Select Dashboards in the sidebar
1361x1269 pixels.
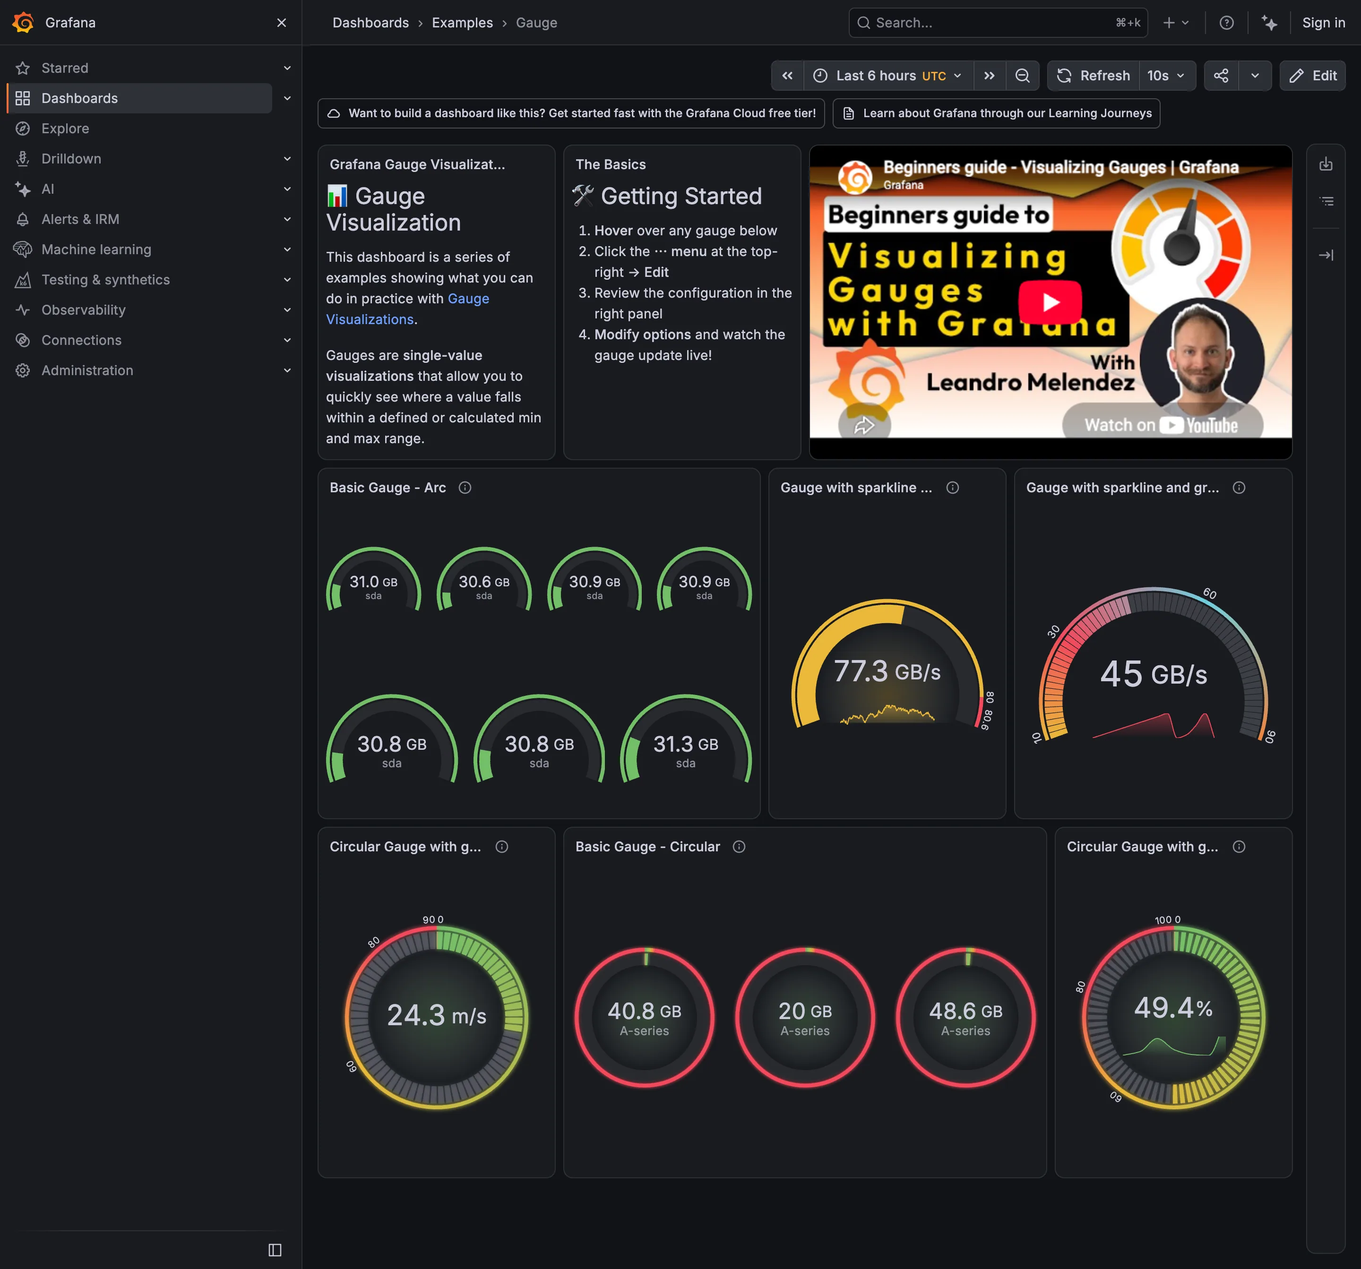click(x=140, y=98)
